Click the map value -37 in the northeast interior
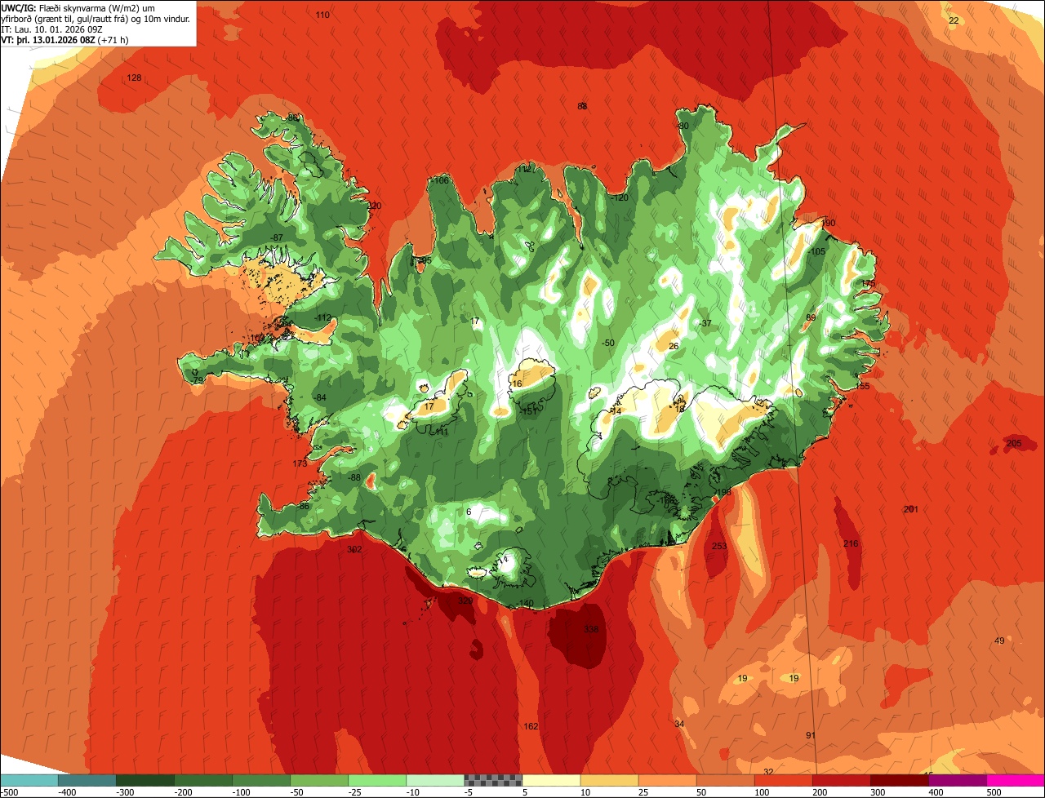 [x=705, y=323]
